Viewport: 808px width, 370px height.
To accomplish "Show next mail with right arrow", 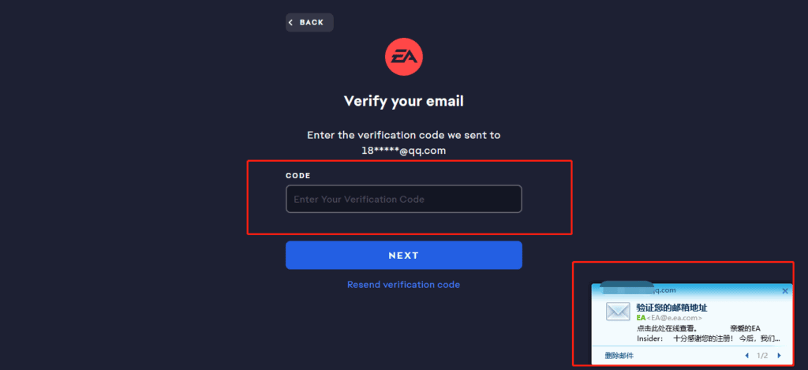I will coord(779,356).
